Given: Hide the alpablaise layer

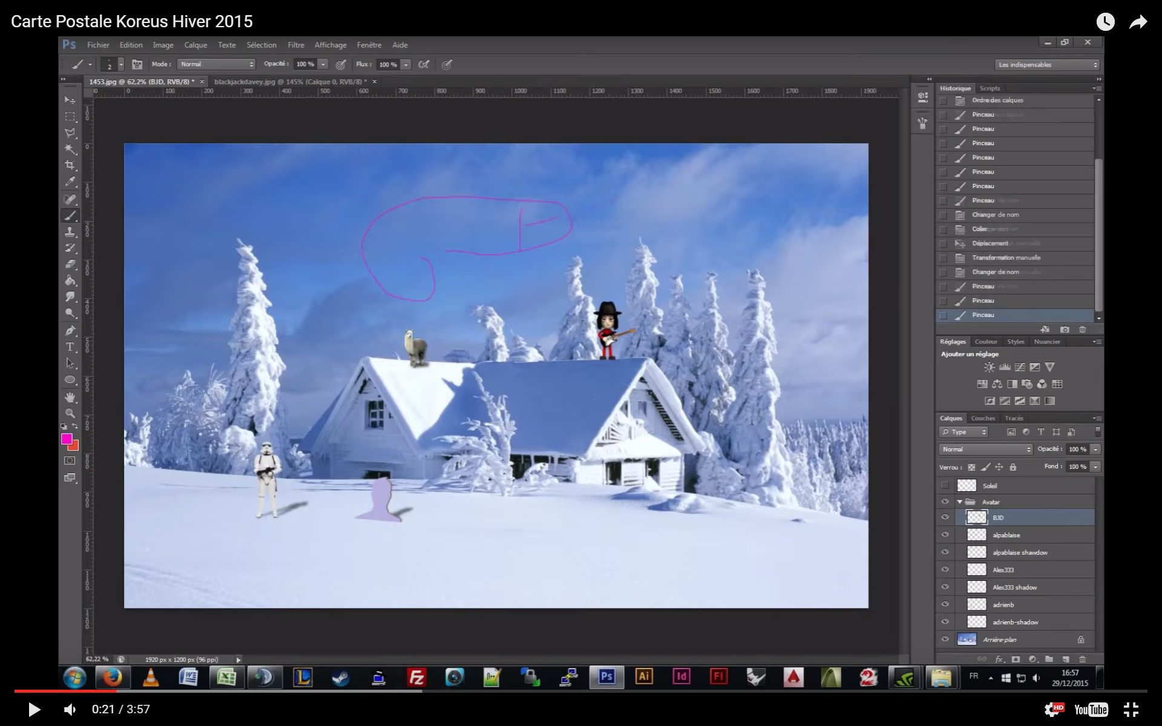Looking at the screenshot, I should [945, 535].
